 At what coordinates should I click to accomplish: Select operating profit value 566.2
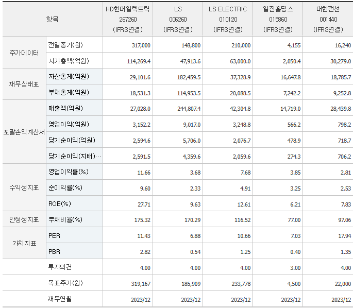coord(294,125)
